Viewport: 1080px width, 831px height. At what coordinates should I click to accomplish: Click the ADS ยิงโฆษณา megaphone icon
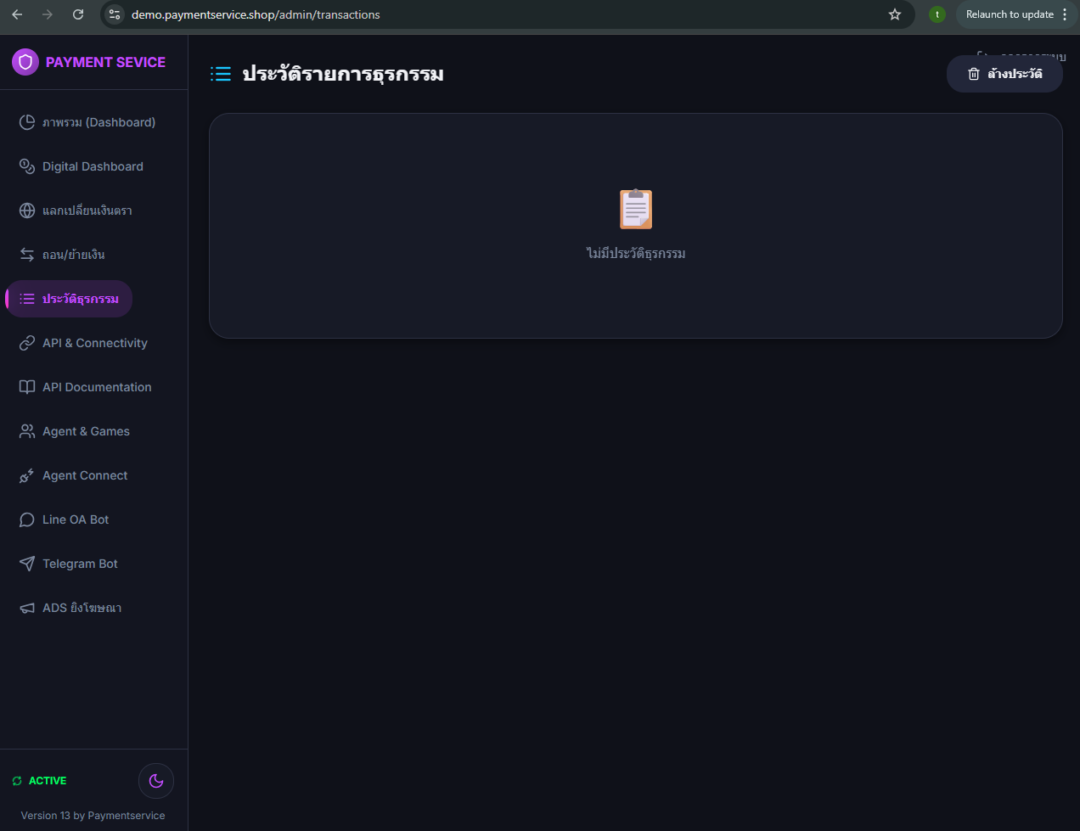[x=27, y=608]
